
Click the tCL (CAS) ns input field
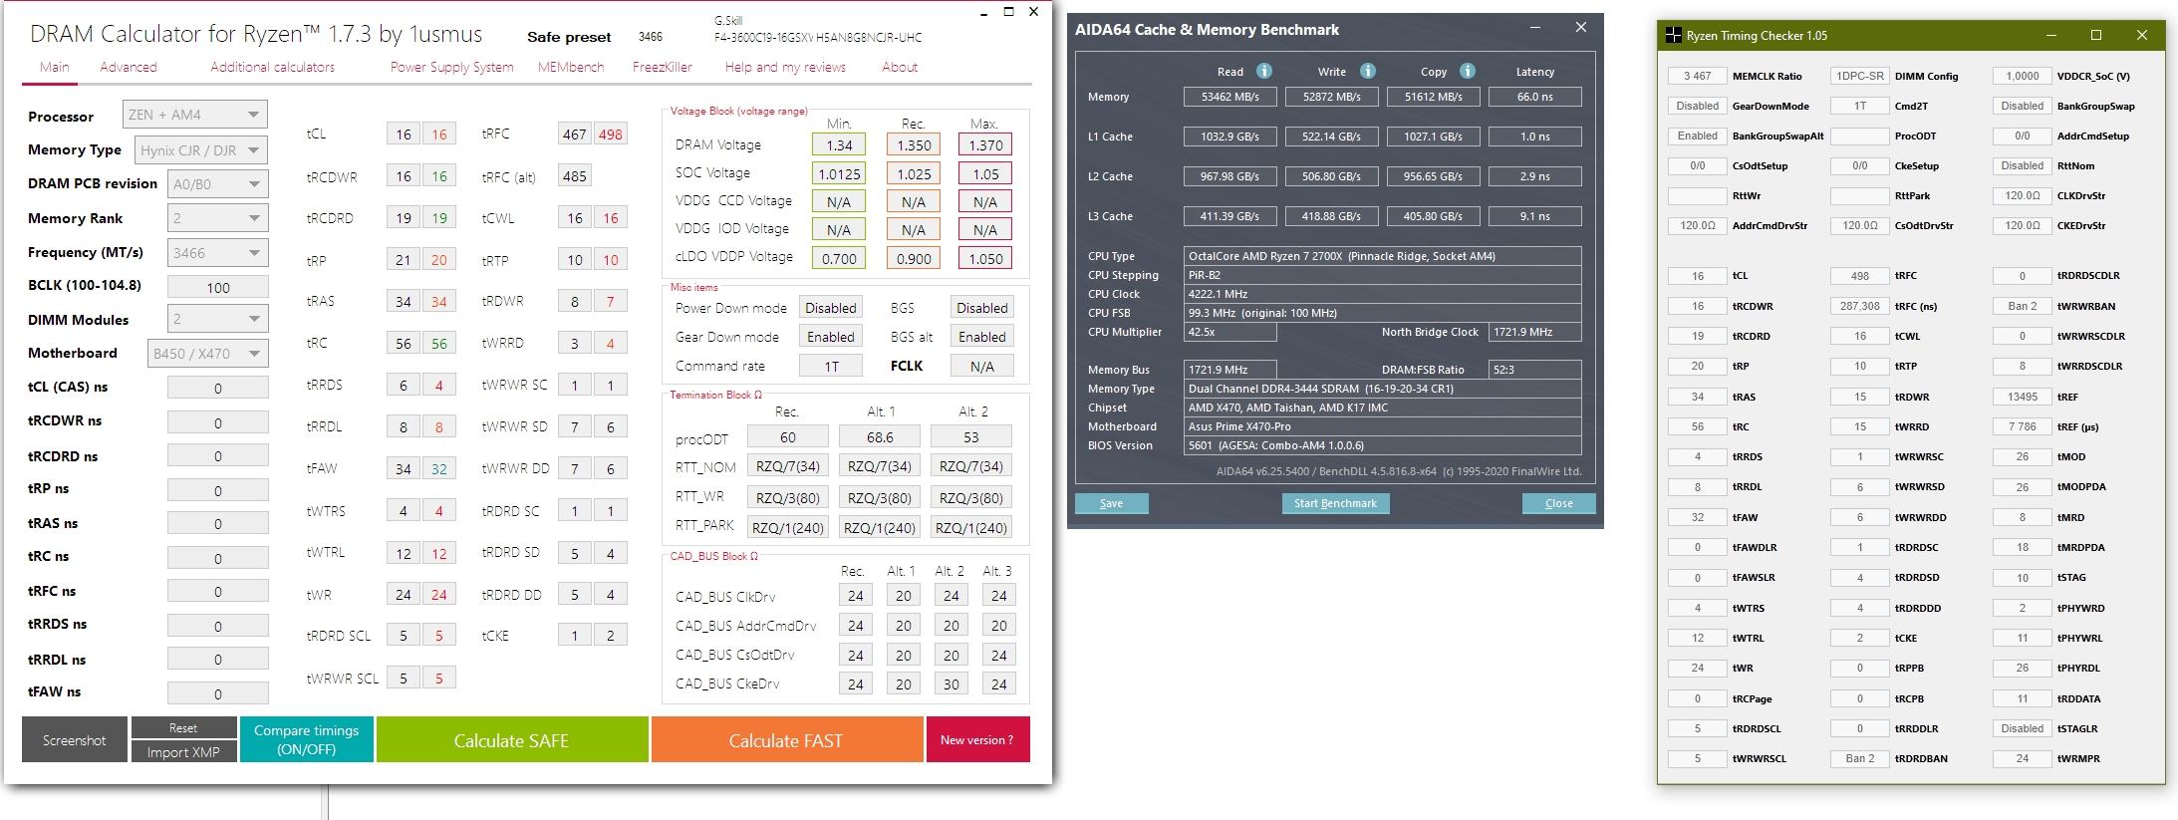[x=217, y=389]
